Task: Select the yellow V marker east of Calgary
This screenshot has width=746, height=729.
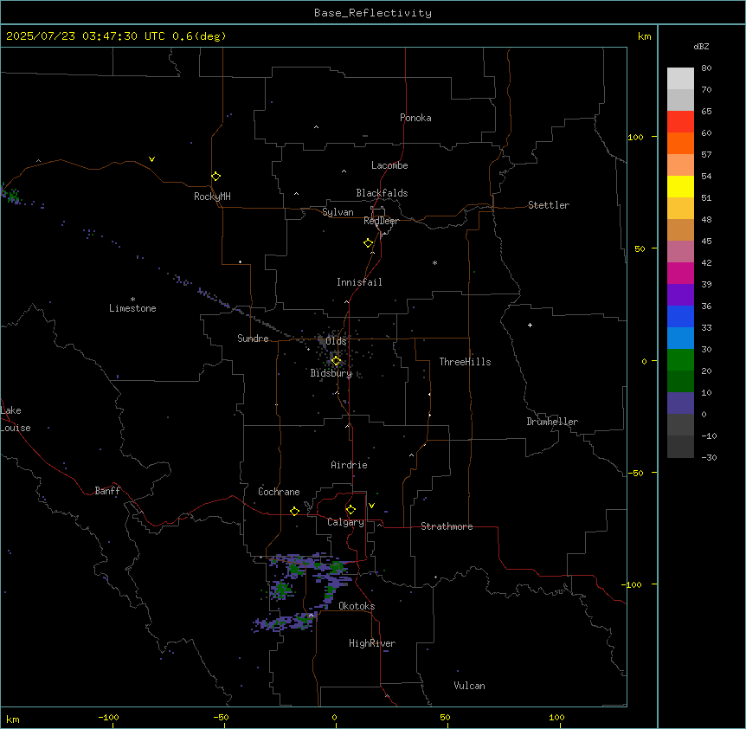Action: [371, 506]
